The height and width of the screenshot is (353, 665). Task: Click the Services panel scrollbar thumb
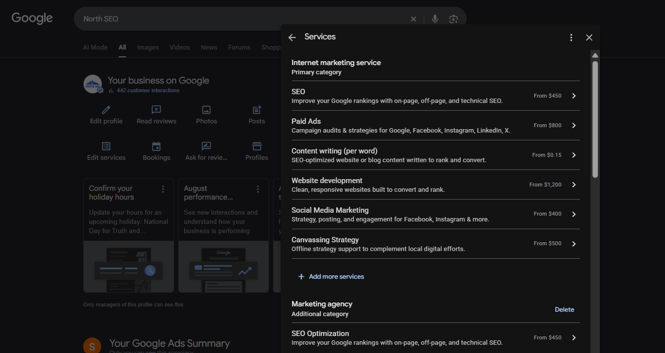595,119
